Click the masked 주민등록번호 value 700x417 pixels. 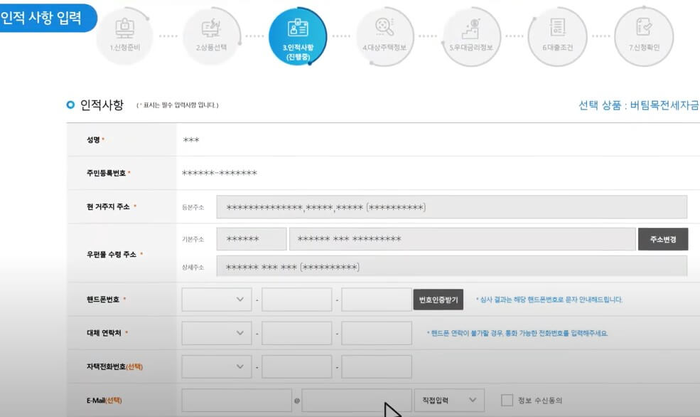click(x=220, y=173)
